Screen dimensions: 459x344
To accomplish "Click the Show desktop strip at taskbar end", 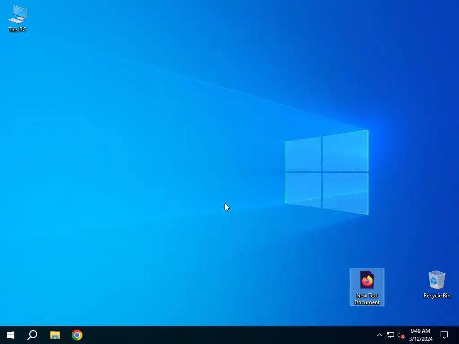I will 458,335.
